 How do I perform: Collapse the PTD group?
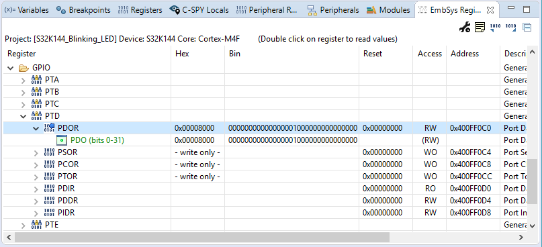(23, 116)
